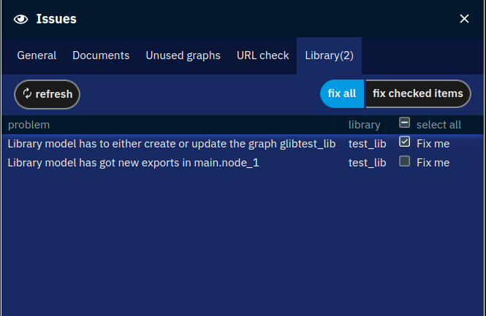This screenshot has width=486, height=316.
Task: Click 'Fix me' label in glibtest_lib row
Action: [433, 144]
